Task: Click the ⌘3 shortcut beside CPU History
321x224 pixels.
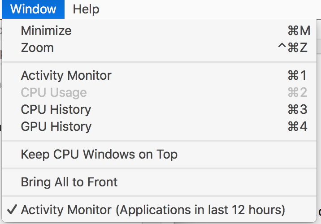Action: click(x=297, y=109)
